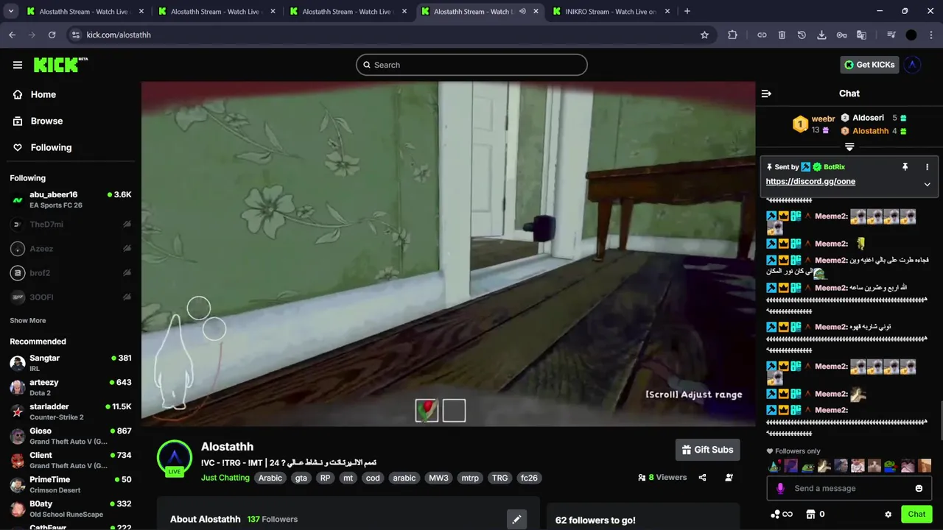Reload the page
The width and height of the screenshot is (943, 530).
tap(52, 35)
